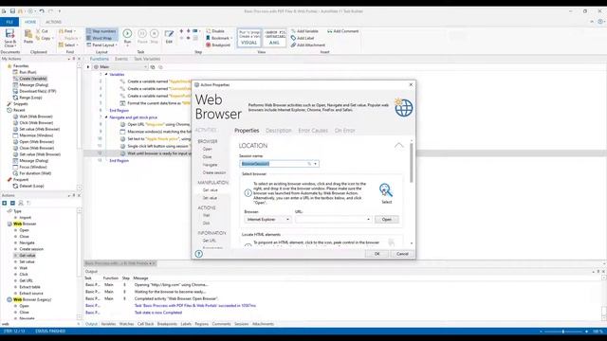
Task: Click the quick access Save icon
Action: pyautogui.click(x=12, y=11)
